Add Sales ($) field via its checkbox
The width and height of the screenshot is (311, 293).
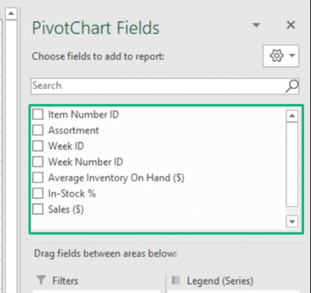pos(38,209)
